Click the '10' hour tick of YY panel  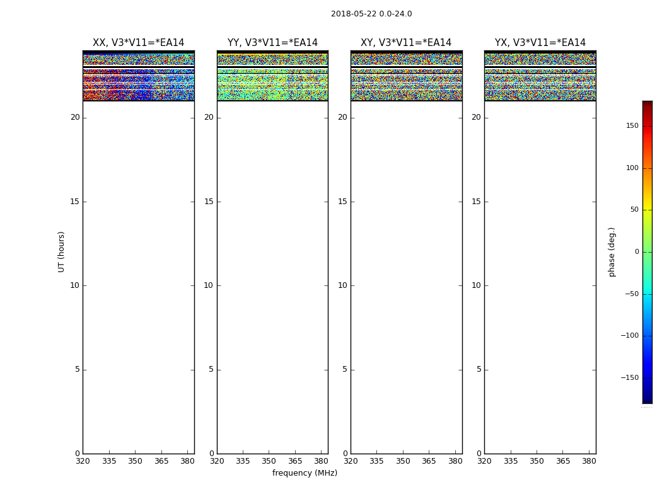click(209, 285)
